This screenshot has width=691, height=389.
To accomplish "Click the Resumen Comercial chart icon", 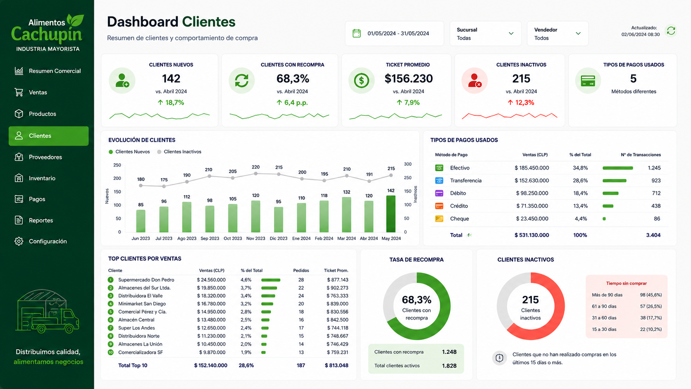I will (x=19, y=71).
